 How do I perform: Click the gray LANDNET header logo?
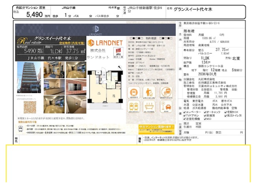[95, 31]
